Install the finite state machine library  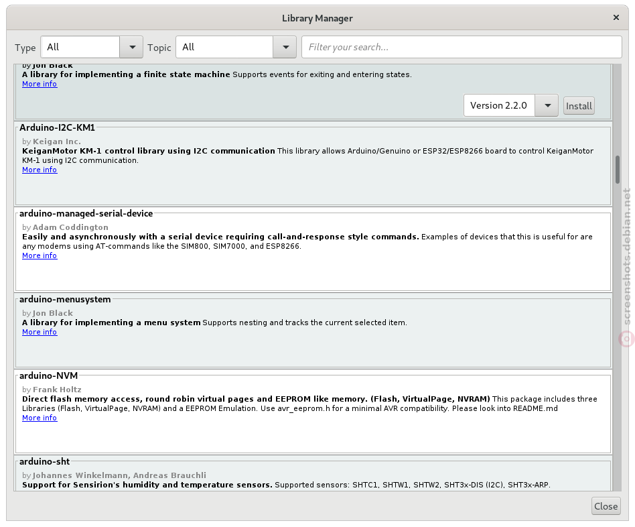pyautogui.click(x=579, y=106)
